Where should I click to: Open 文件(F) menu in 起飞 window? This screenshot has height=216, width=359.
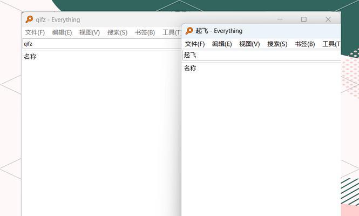point(194,44)
